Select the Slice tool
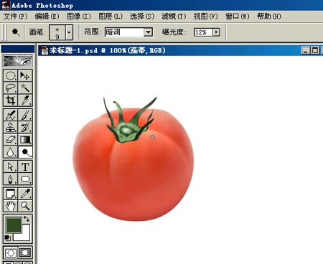Viewport: 323px width, 264px height. click(x=25, y=100)
